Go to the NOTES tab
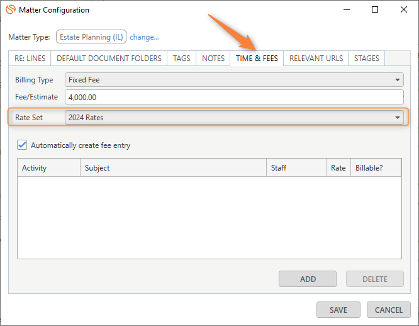Screen dimensions: 419x326 point(213,59)
